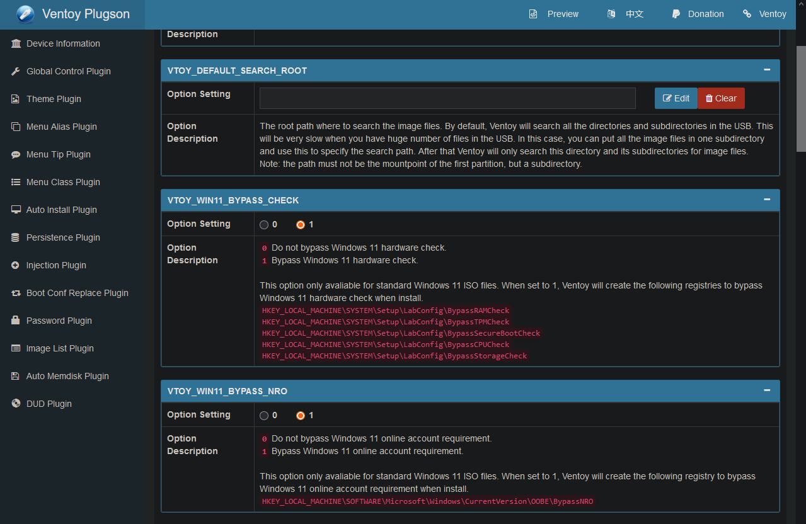Click the PayPal Donation icon
The width and height of the screenshot is (806, 524).
pos(676,14)
